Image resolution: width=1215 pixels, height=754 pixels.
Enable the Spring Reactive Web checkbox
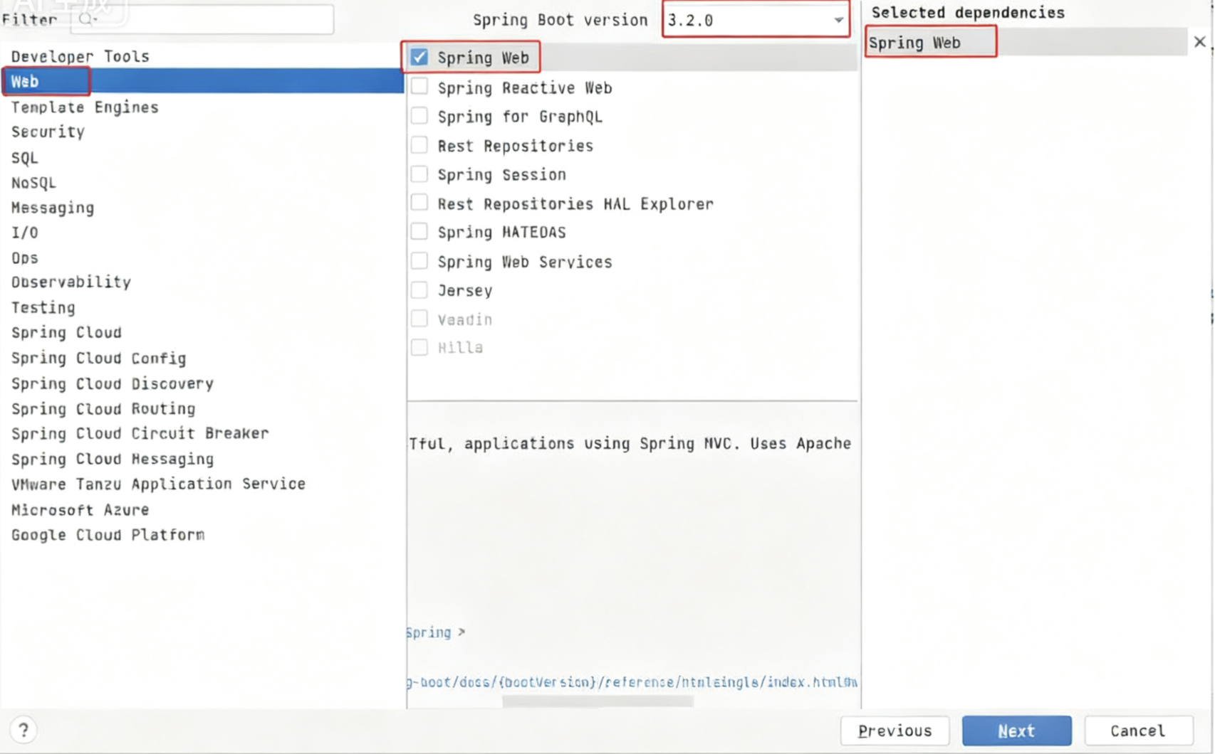419,87
